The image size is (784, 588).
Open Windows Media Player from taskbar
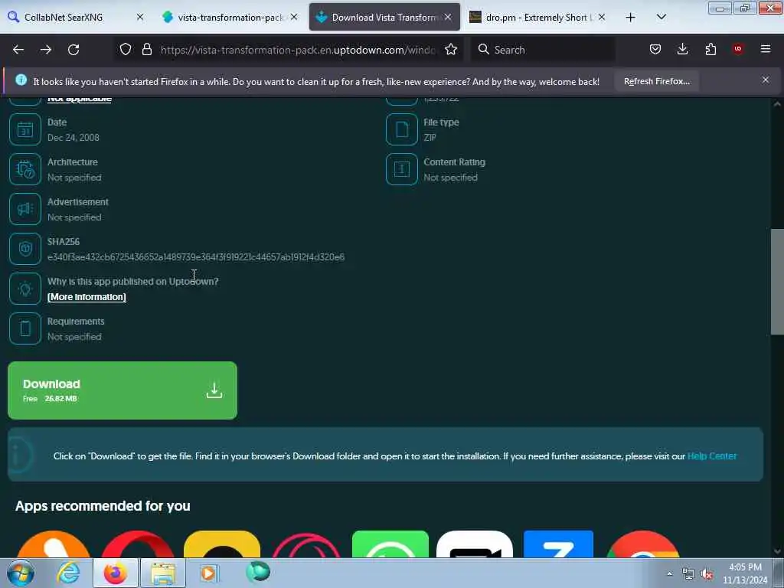(209, 573)
